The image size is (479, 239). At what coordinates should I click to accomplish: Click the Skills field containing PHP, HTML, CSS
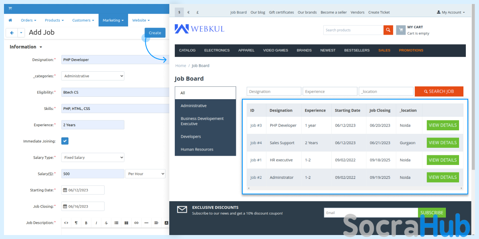115,108
